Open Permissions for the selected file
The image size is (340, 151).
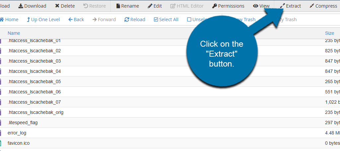coord(228,6)
